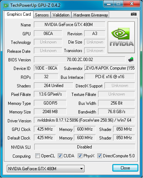The image size is (143, 178).
Task: Click the Close button
Action: point(125,168)
